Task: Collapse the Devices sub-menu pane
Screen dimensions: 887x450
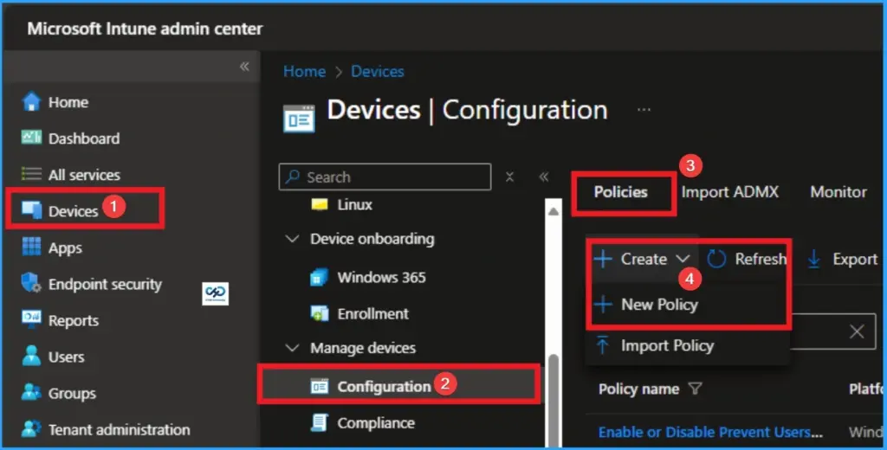Action: 544,177
